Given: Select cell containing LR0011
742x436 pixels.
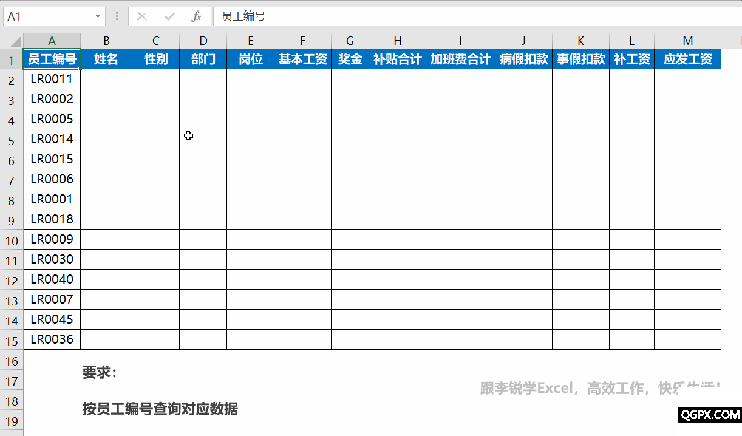Looking at the screenshot, I should (52, 79).
